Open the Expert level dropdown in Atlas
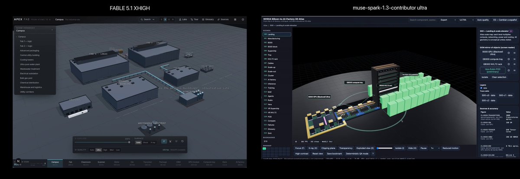The height and width of the screenshot is (179, 520). coord(448,20)
